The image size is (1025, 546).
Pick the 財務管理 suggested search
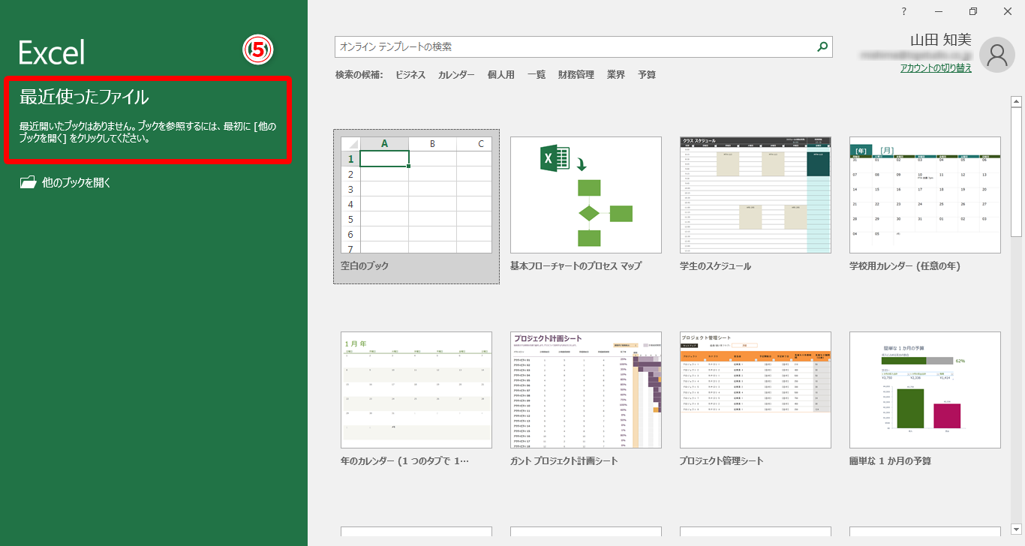tap(576, 75)
